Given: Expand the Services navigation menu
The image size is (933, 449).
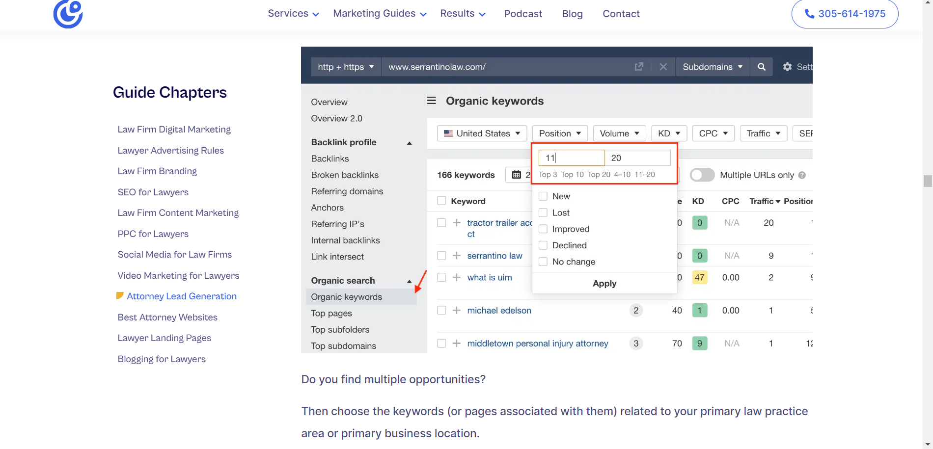Looking at the screenshot, I should 293,14.
